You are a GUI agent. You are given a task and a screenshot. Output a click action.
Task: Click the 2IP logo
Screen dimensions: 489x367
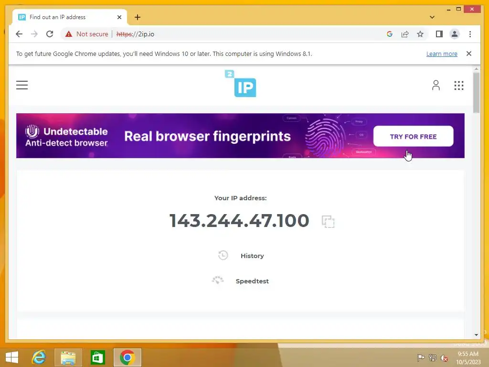click(x=241, y=84)
